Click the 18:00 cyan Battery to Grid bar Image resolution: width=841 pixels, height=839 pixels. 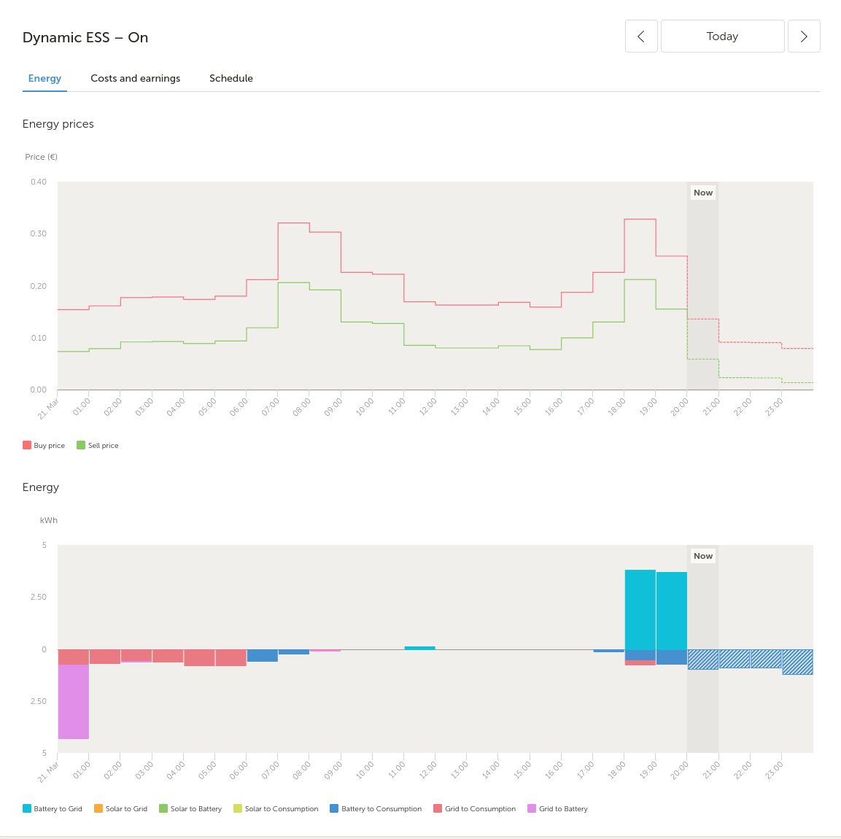click(x=640, y=609)
